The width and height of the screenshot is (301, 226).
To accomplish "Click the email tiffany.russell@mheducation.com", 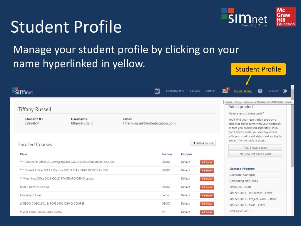I will [x=149, y=123].
